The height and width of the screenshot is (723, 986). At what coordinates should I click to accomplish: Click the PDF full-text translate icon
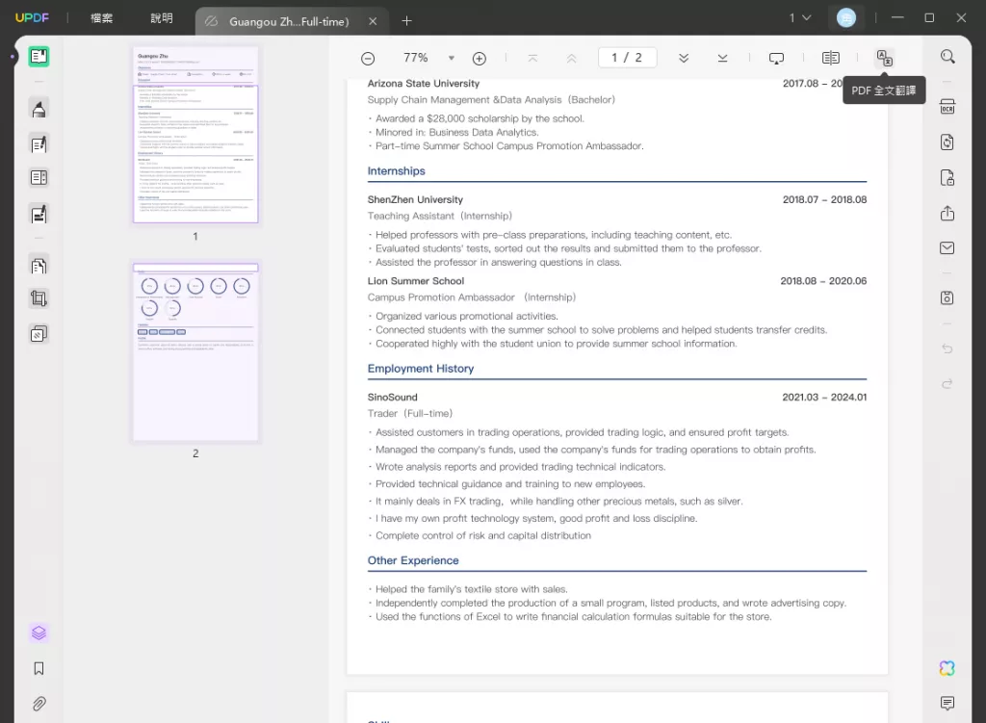click(x=884, y=59)
